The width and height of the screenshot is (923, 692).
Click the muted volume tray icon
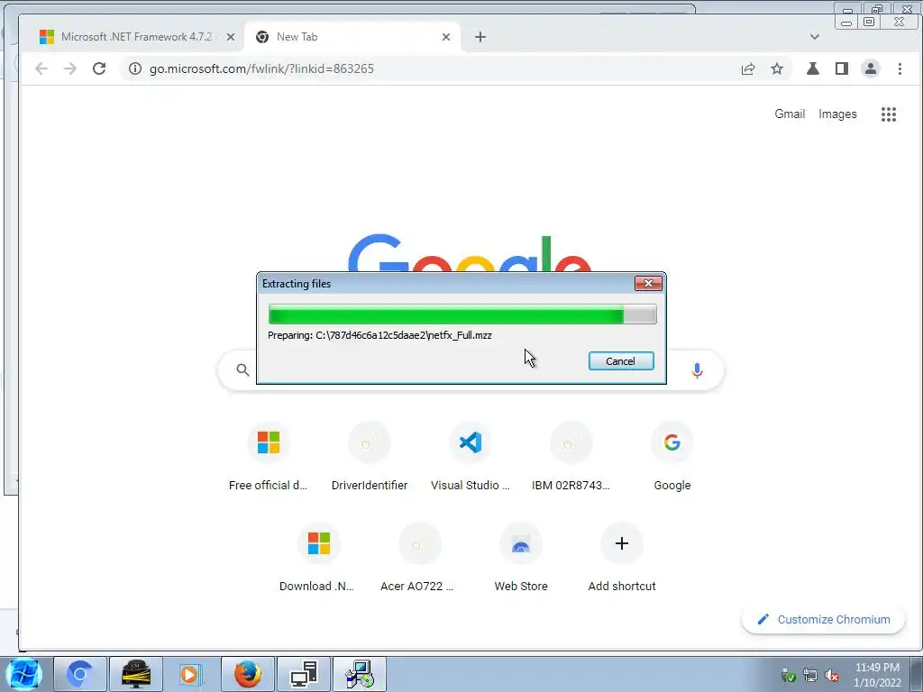(x=832, y=676)
